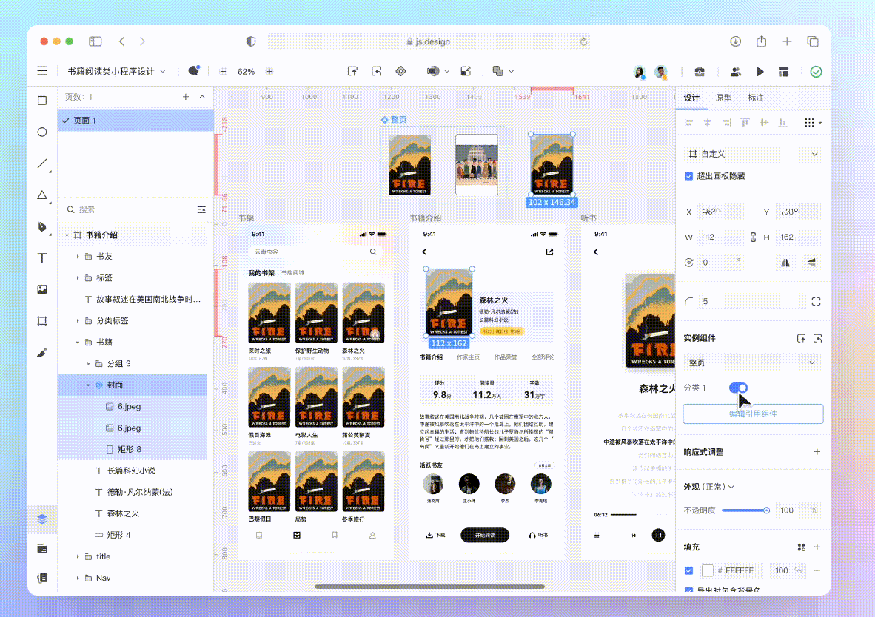Expand the 书友 folder
The height and width of the screenshot is (617, 875).
[78, 257]
